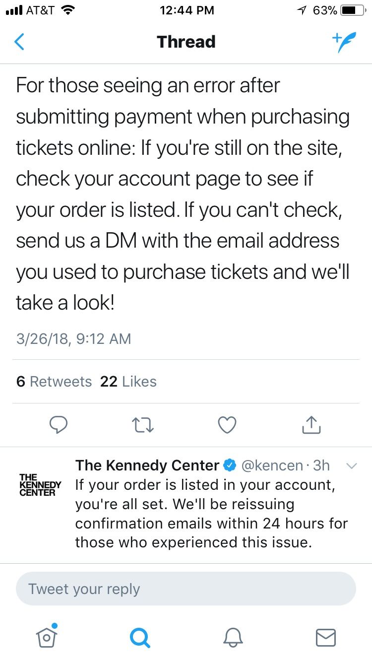Open Home tab in bottom bar

coord(47,637)
